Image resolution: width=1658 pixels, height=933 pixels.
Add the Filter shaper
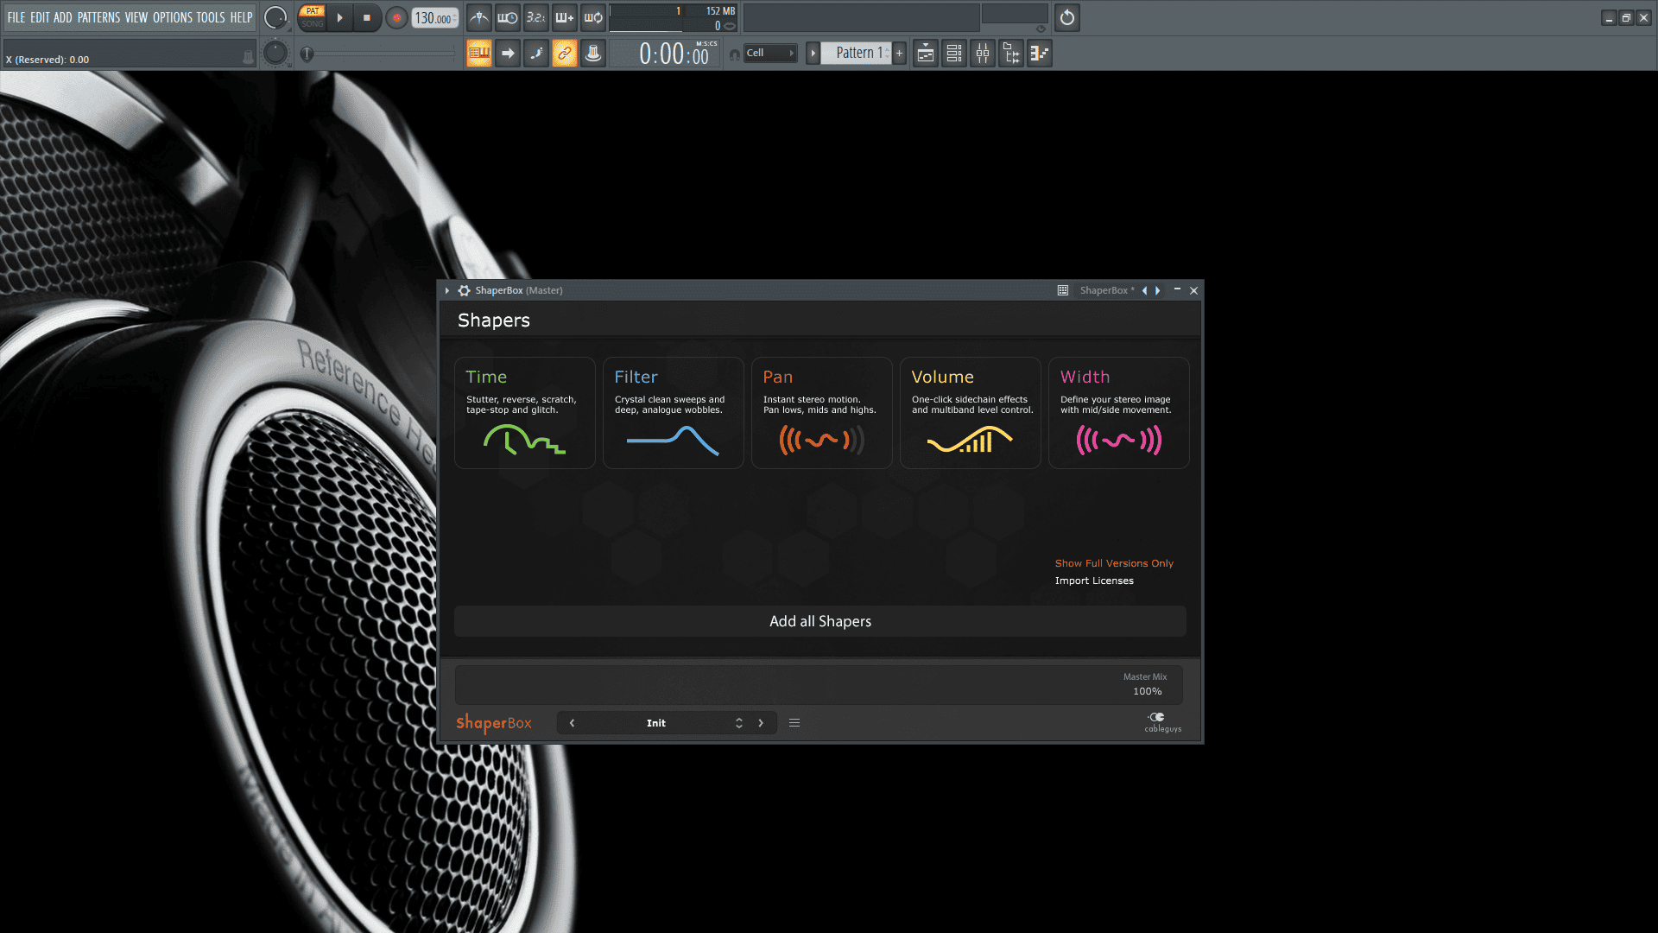pyautogui.click(x=674, y=413)
